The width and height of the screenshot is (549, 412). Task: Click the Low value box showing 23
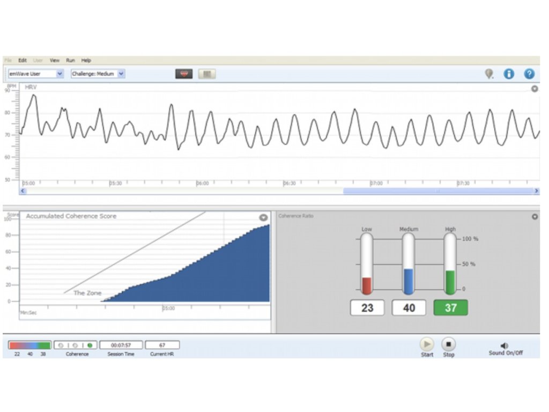point(367,308)
